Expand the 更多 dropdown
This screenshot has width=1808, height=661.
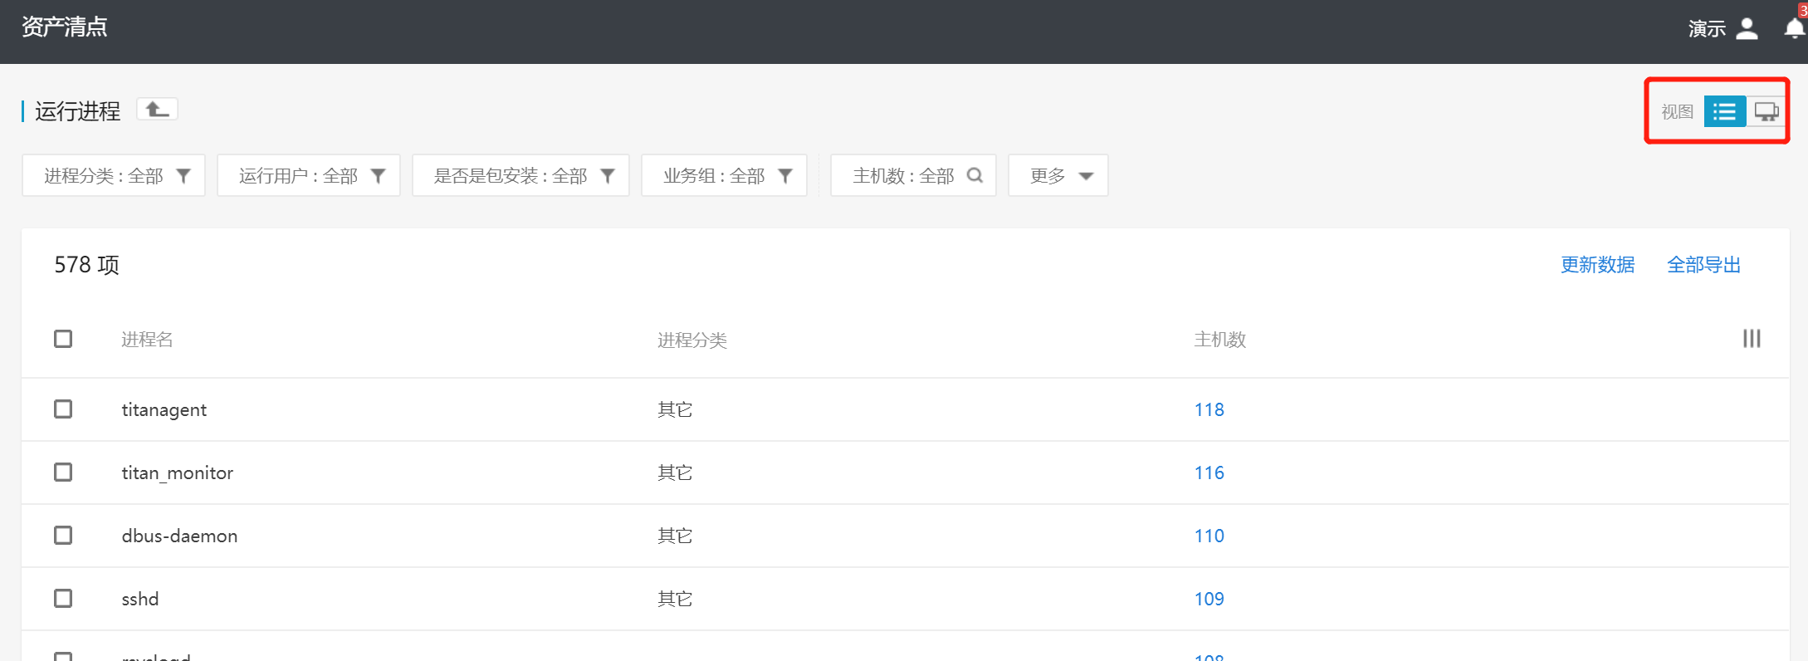tap(1058, 175)
